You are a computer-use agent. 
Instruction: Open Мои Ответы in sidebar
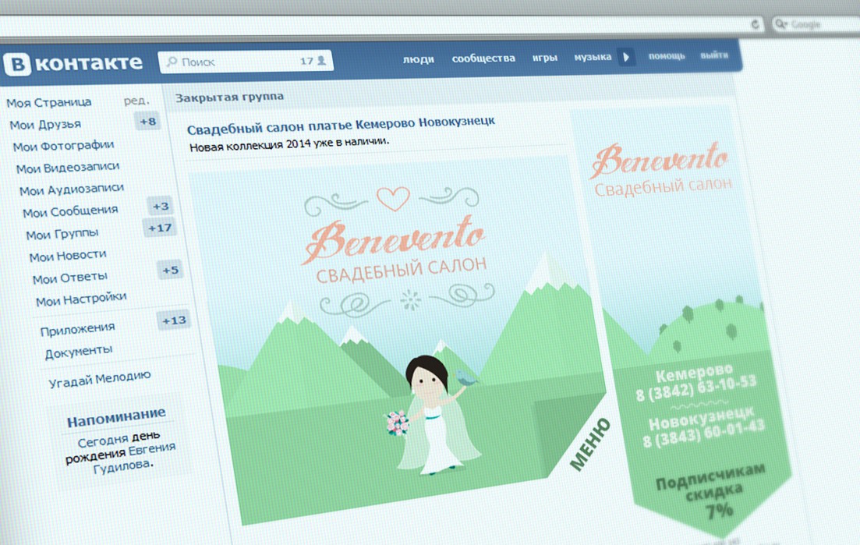click(69, 278)
